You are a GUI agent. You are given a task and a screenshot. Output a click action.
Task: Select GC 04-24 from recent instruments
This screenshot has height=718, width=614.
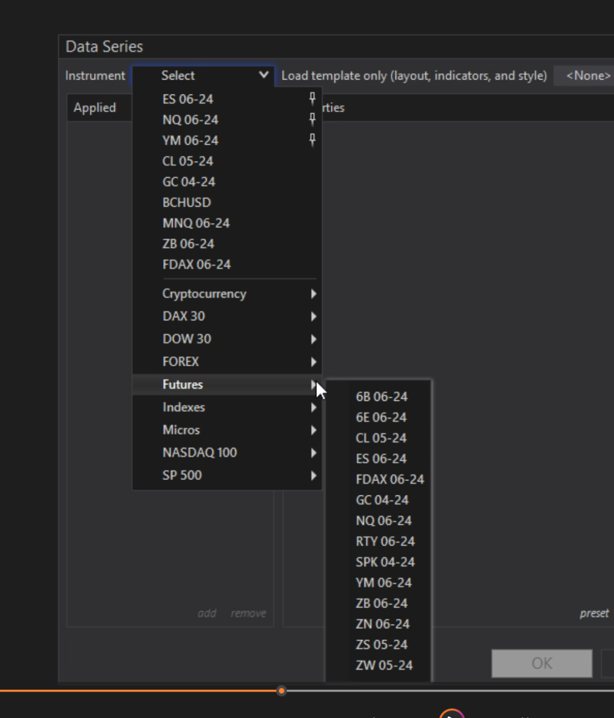(227, 182)
